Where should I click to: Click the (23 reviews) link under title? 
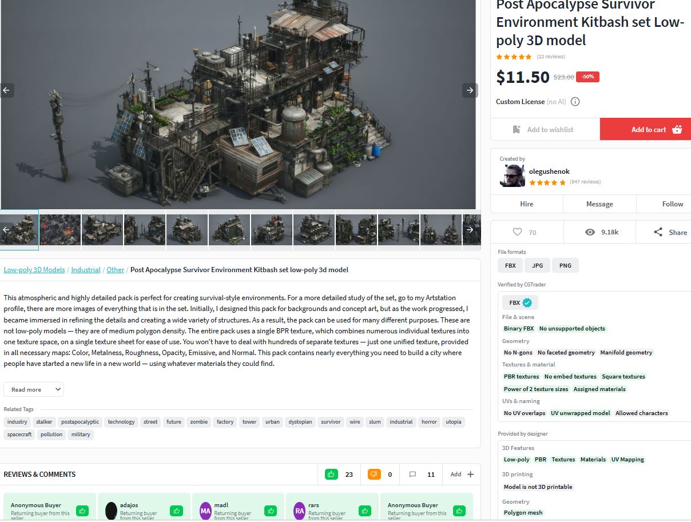point(551,57)
